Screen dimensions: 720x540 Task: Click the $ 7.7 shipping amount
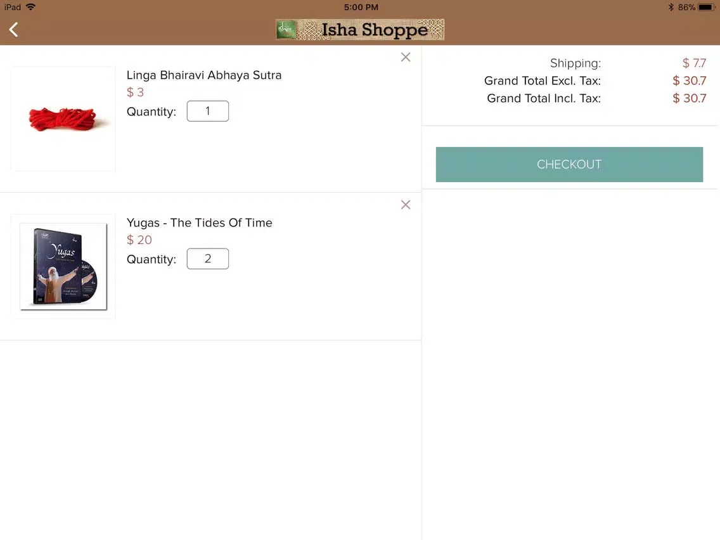pyautogui.click(x=694, y=63)
